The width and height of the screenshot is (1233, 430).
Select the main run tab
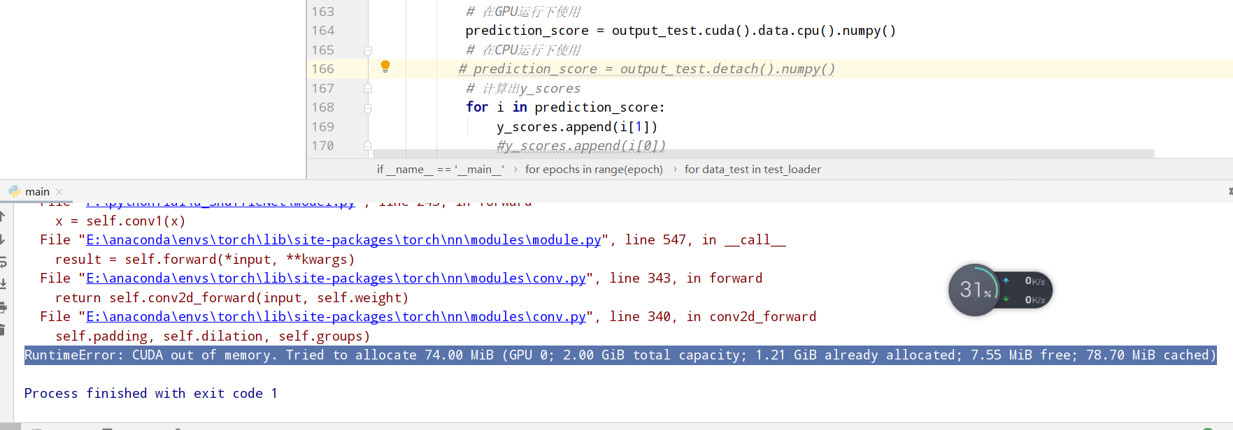(37, 191)
